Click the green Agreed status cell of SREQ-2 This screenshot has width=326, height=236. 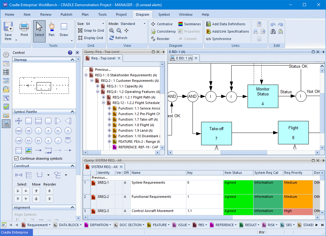tap(238, 201)
